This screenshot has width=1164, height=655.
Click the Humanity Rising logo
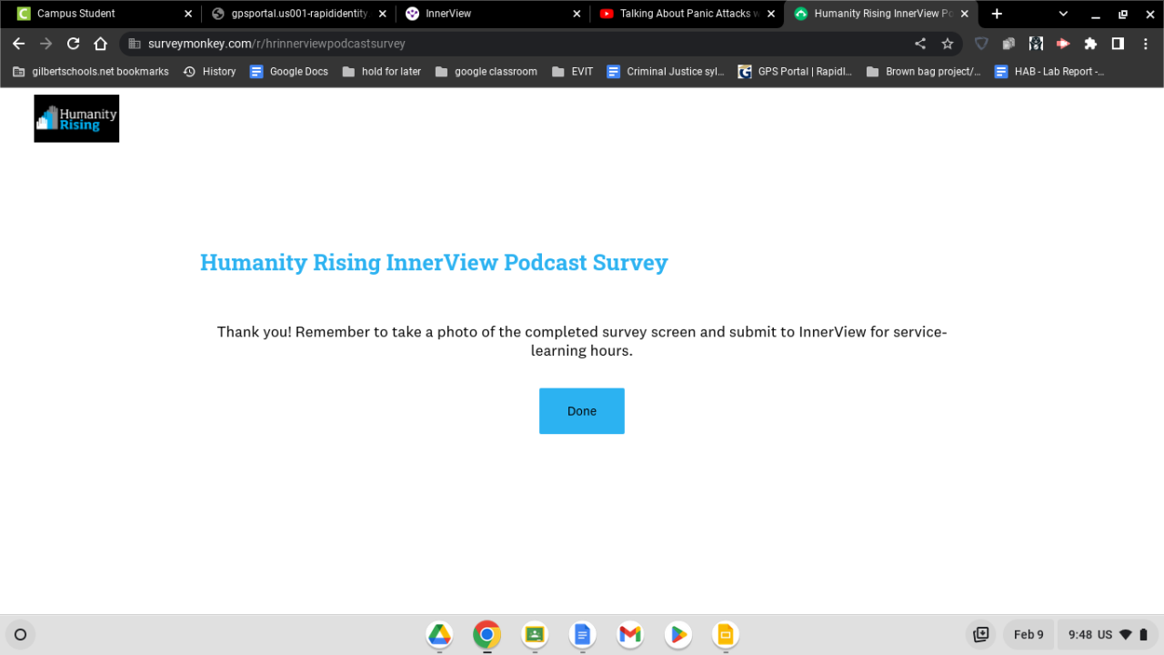click(76, 118)
